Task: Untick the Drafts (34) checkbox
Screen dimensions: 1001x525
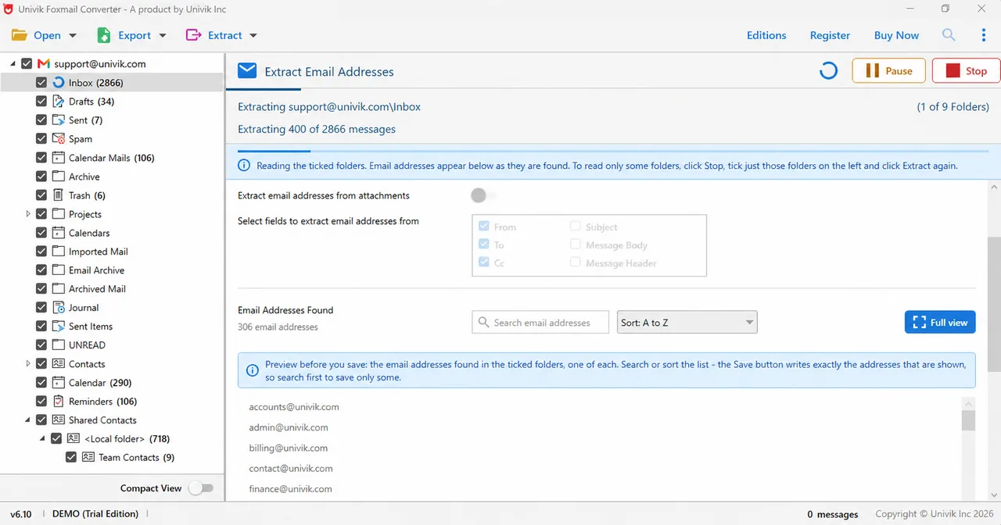Action: coord(41,102)
